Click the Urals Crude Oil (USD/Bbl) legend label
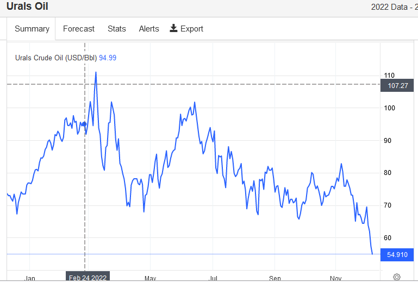Image resolution: width=418 pixels, height=282 pixels. [x=55, y=58]
